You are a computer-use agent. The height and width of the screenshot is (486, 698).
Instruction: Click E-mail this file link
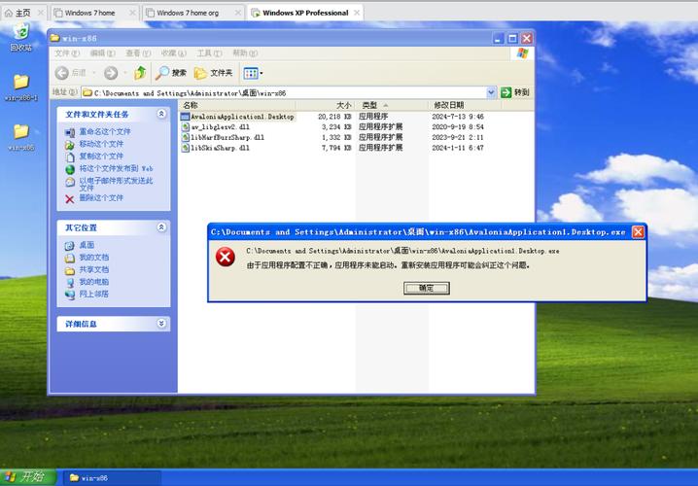tap(116, 184)
